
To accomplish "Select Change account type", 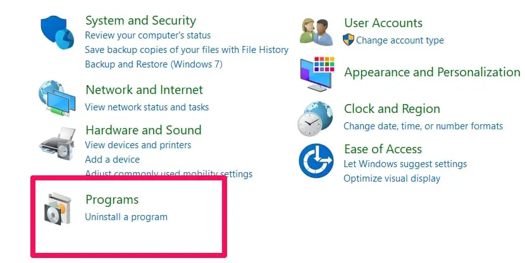I will [x=400, y=40].
